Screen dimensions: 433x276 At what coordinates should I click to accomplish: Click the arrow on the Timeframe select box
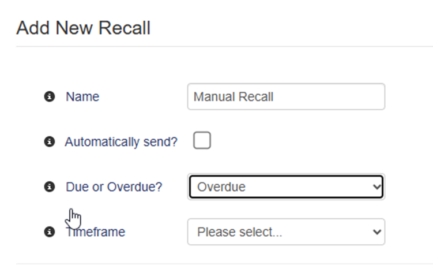point(377,232)
